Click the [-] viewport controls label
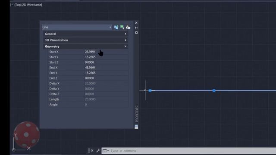 pyautogui.click(x=13, y=5)
